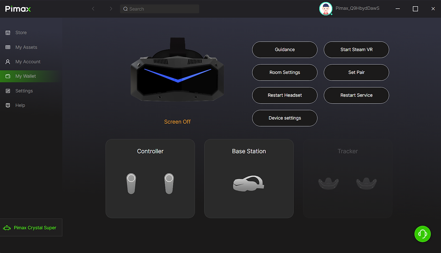
Task: Open Room Settings
Action: tap(285, 72)
